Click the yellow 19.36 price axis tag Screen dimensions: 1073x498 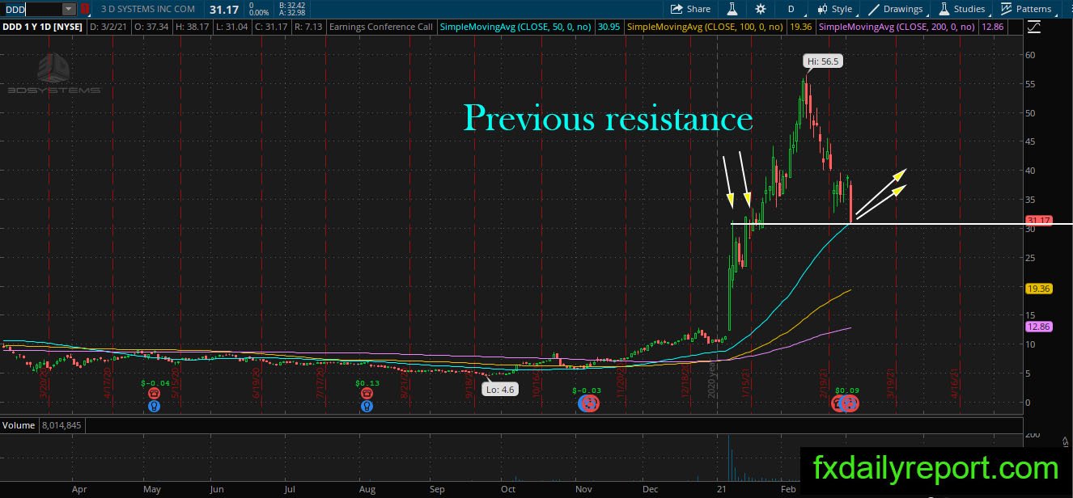click(1038, 289)
